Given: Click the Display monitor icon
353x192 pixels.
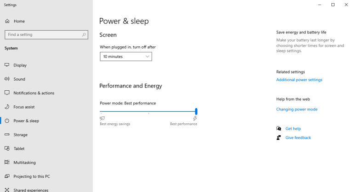Looking at the screenshot, I should pyautogui.click(x=7, y=65).
